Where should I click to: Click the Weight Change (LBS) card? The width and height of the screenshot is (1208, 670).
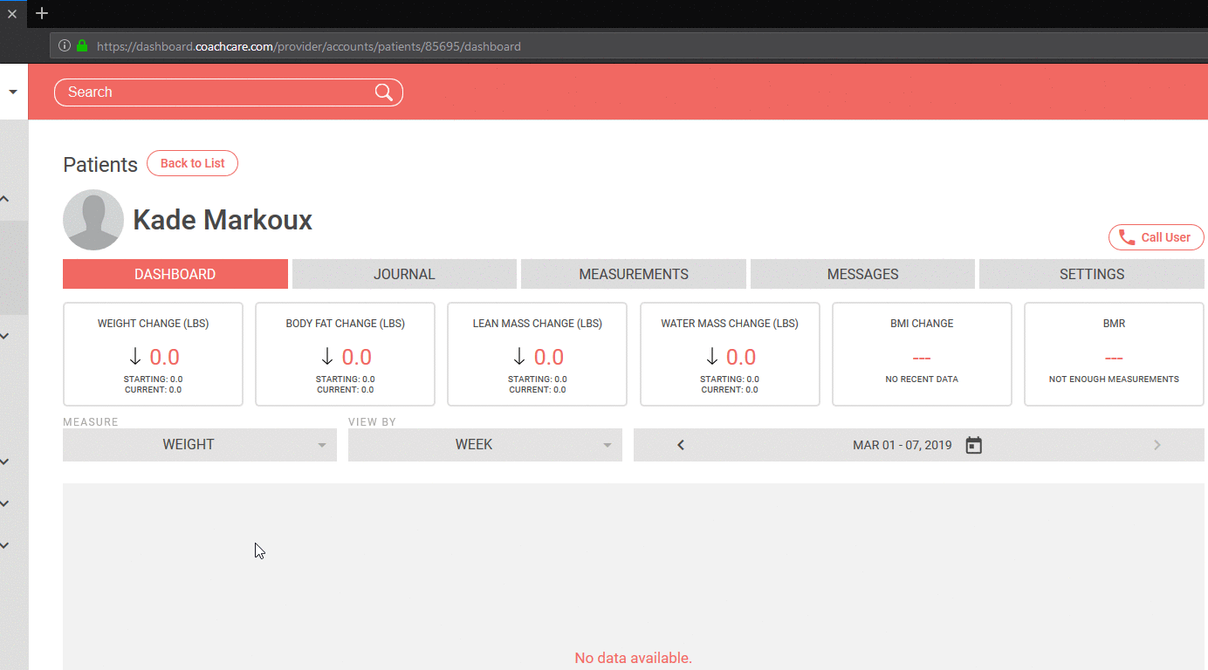point(153,354)
